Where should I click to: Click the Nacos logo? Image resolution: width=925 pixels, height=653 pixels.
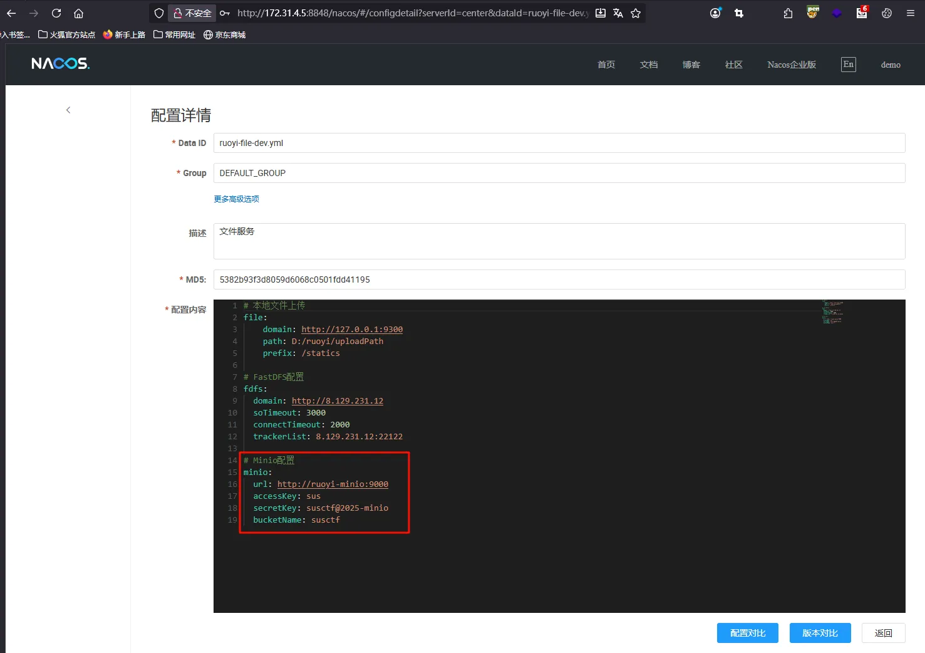coord(61,64)
